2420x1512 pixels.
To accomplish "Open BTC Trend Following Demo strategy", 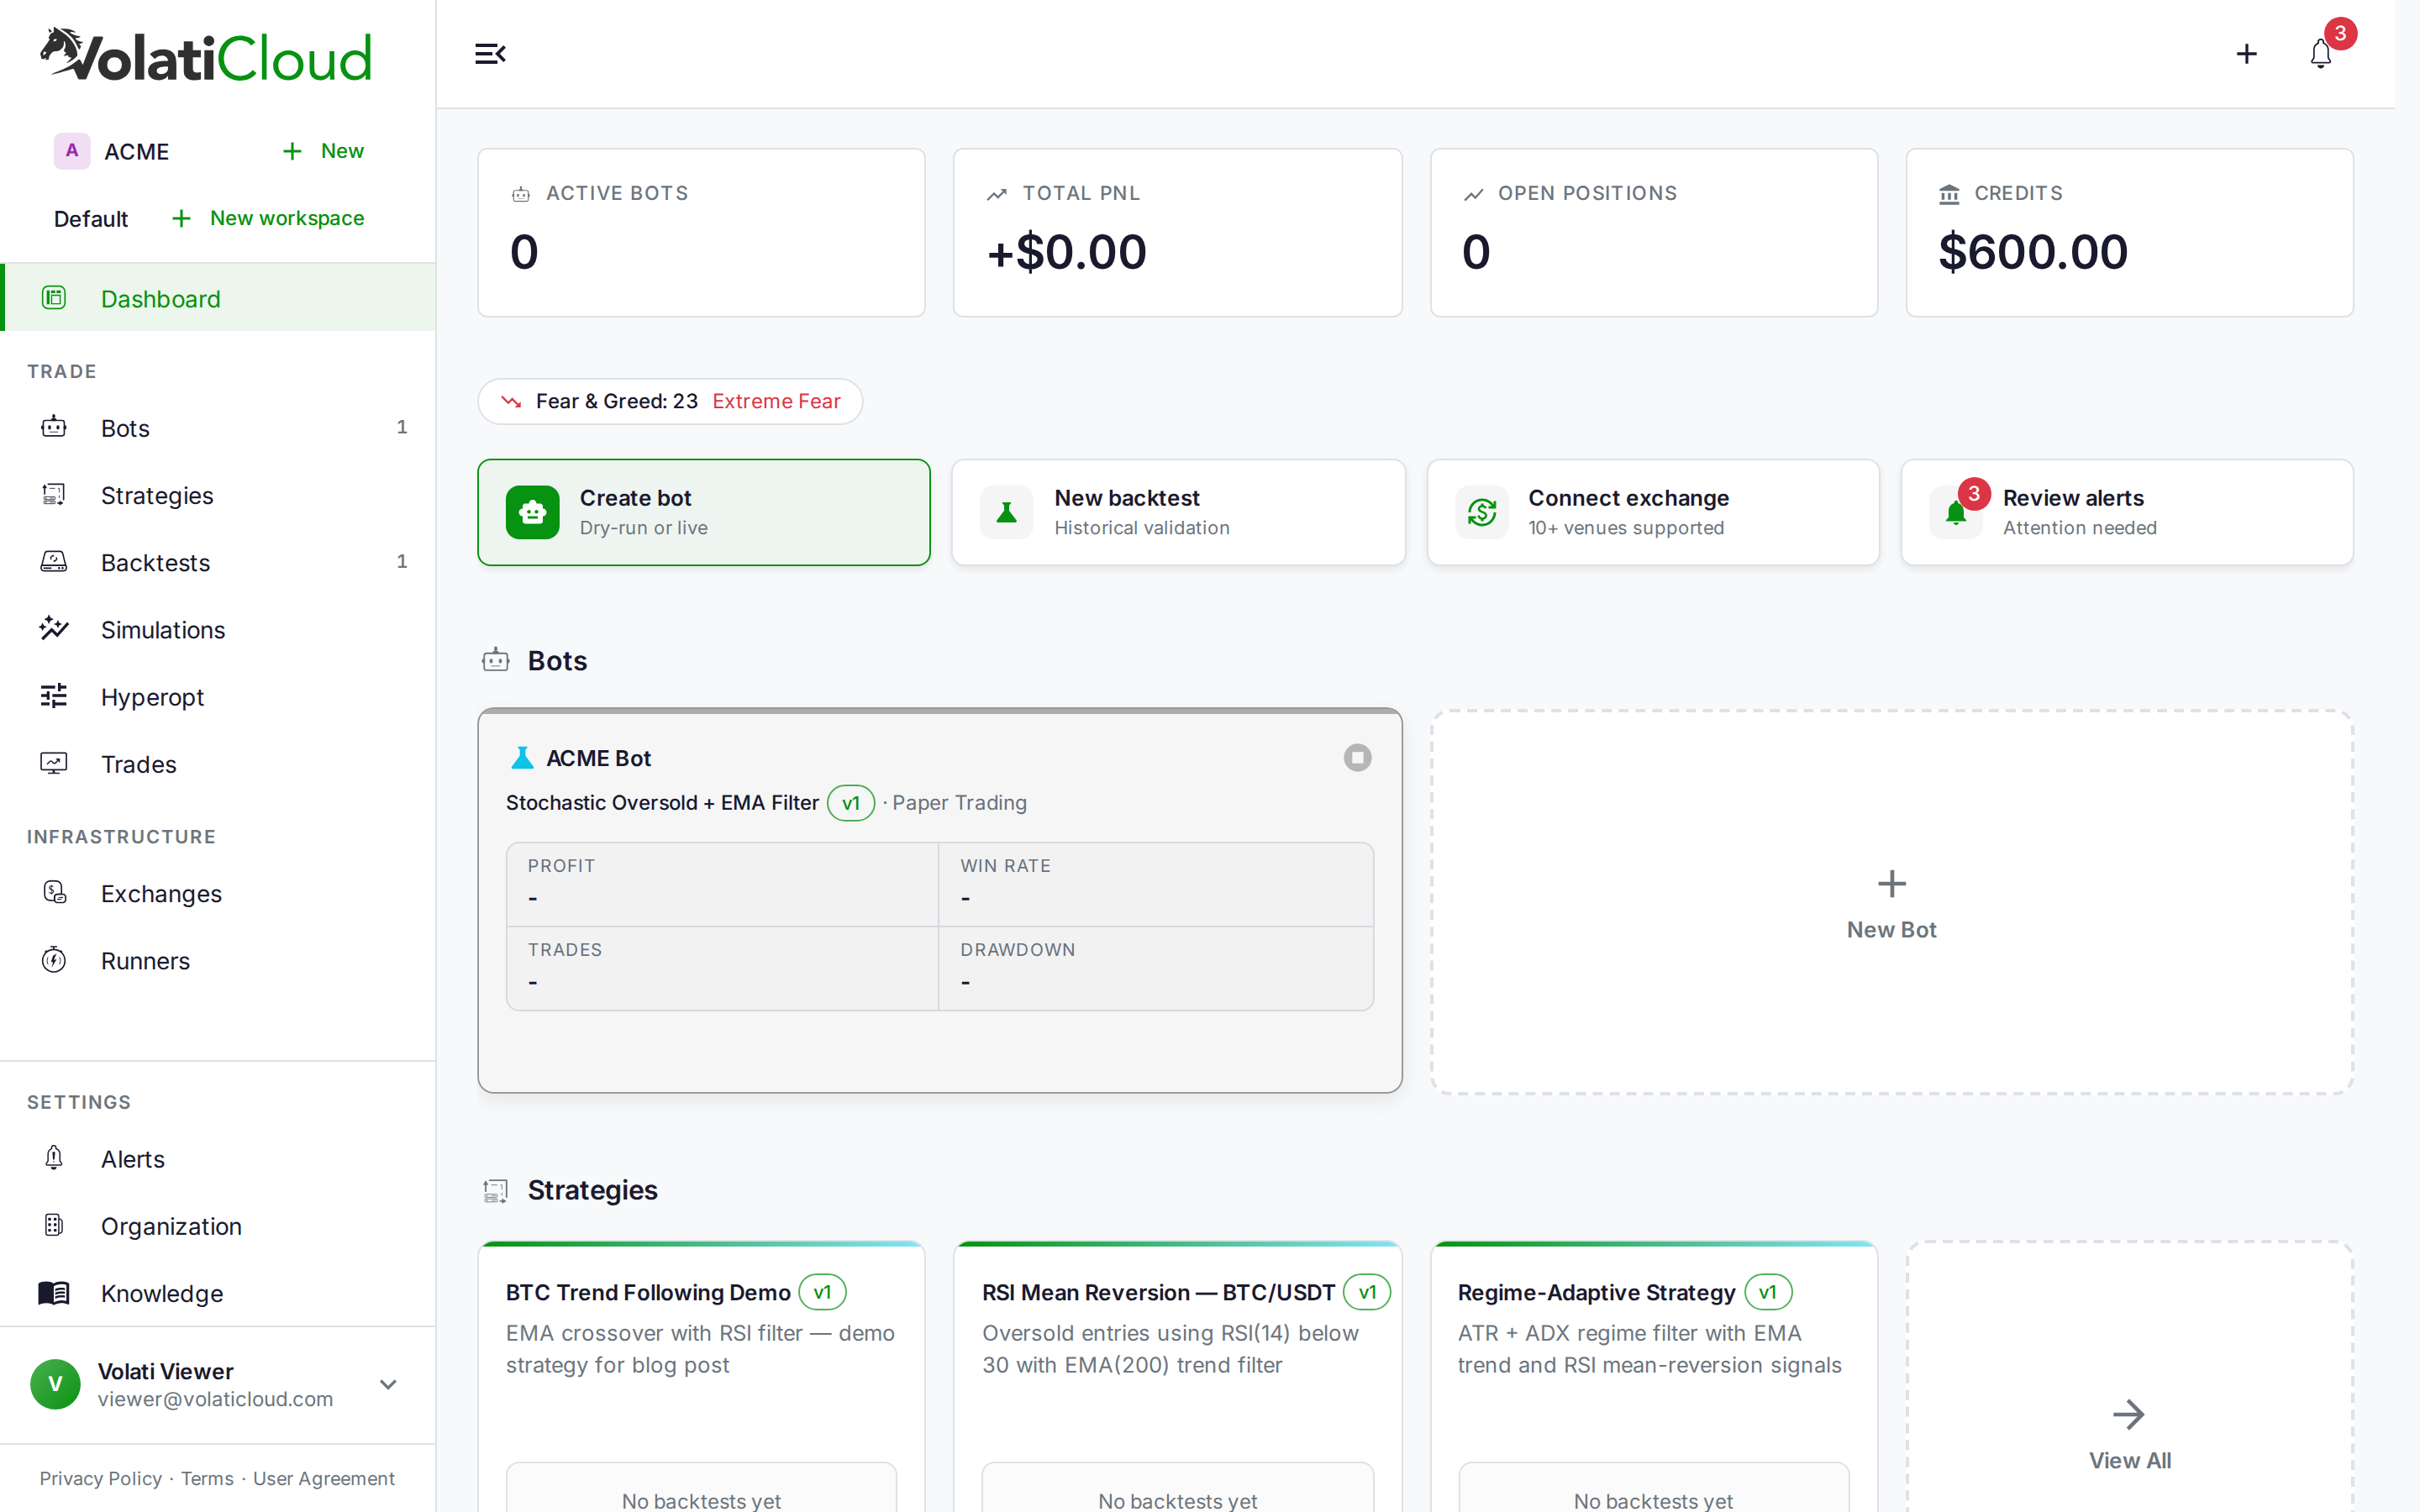I will point(648,1292).
